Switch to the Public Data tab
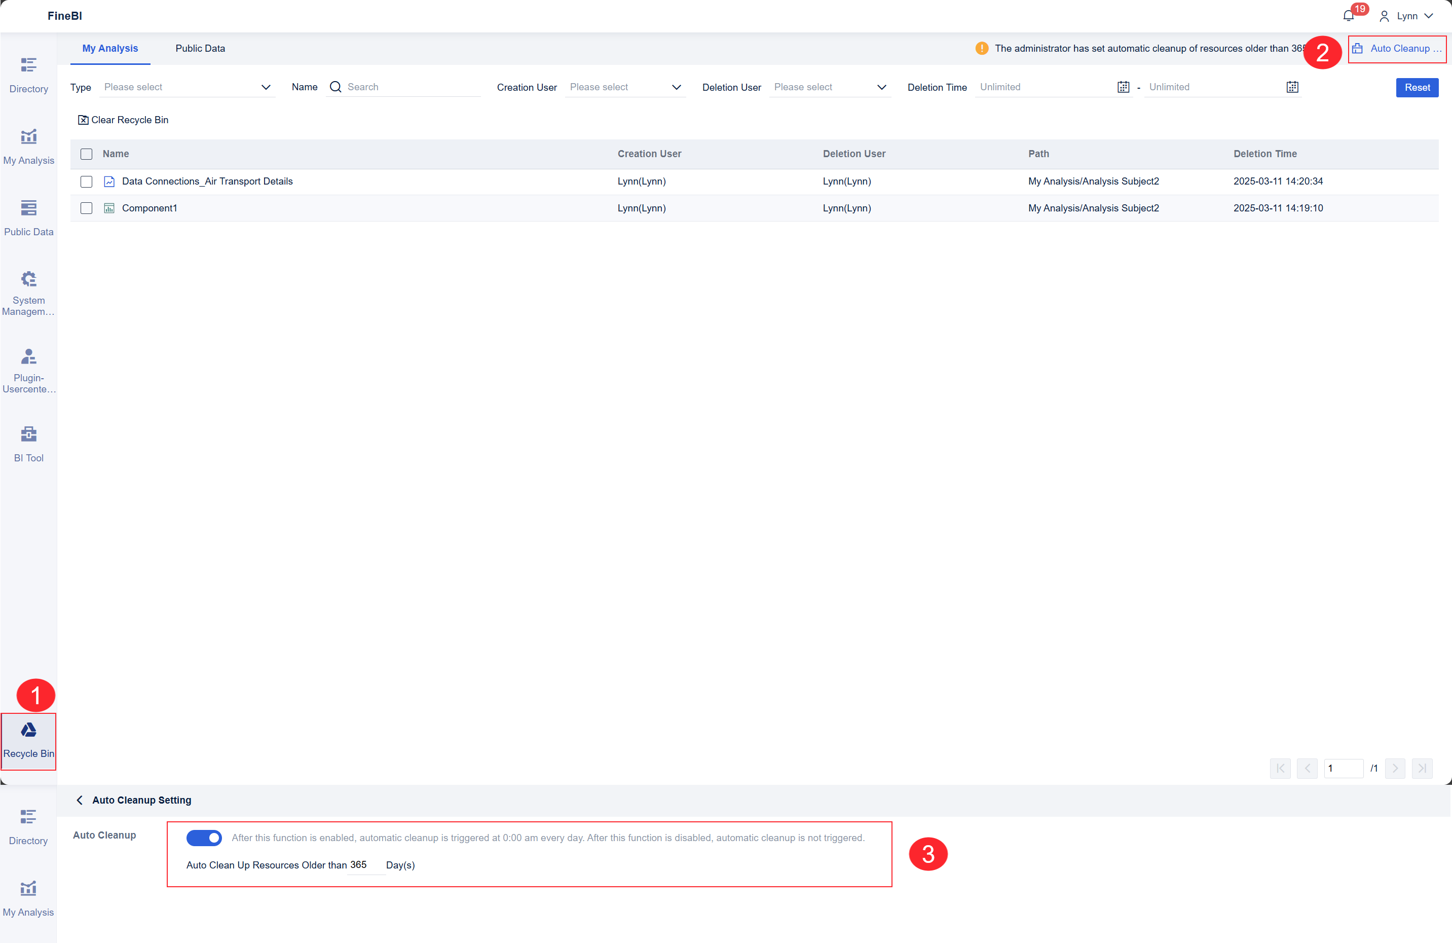 [x=200, y=48]
